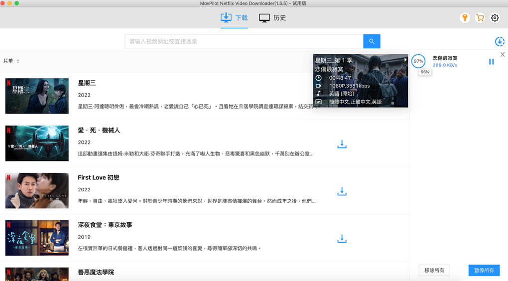
Task: Click the First Love 初戀 description text
Action: coord(197,201)
